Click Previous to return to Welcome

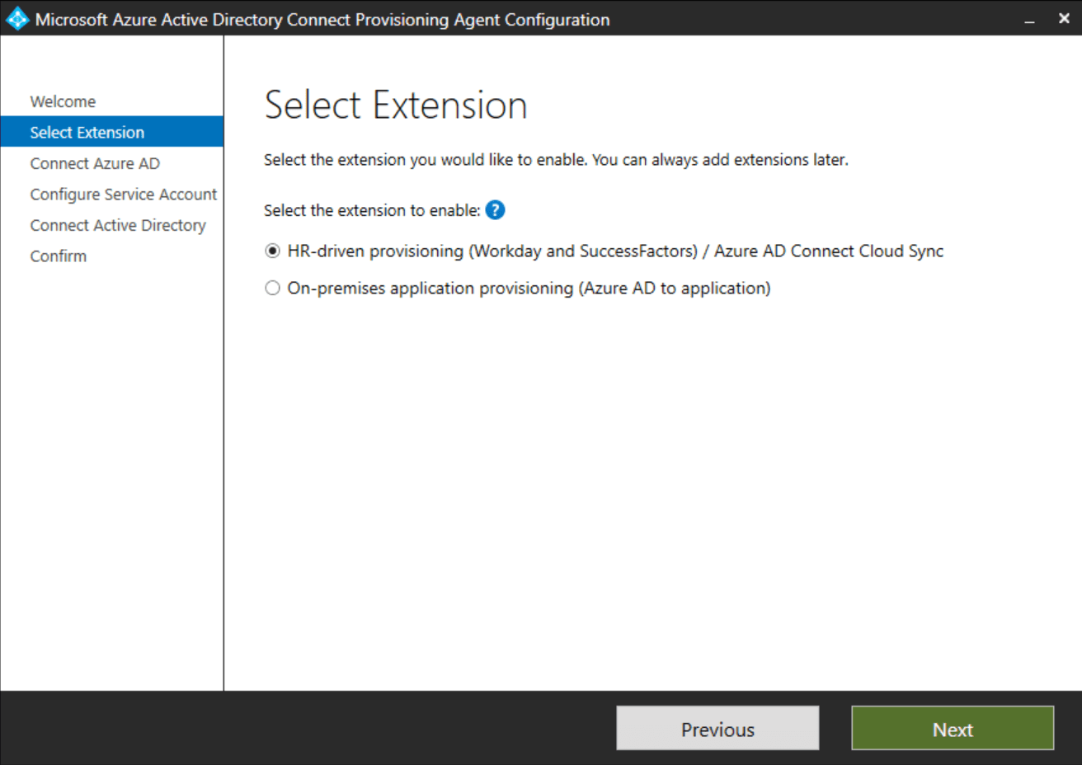[x=717, y=729]
